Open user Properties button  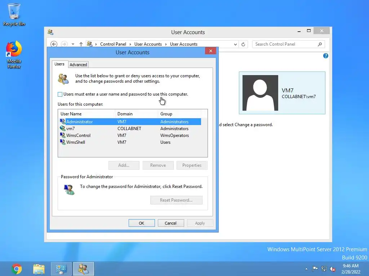tap(192, 165)
